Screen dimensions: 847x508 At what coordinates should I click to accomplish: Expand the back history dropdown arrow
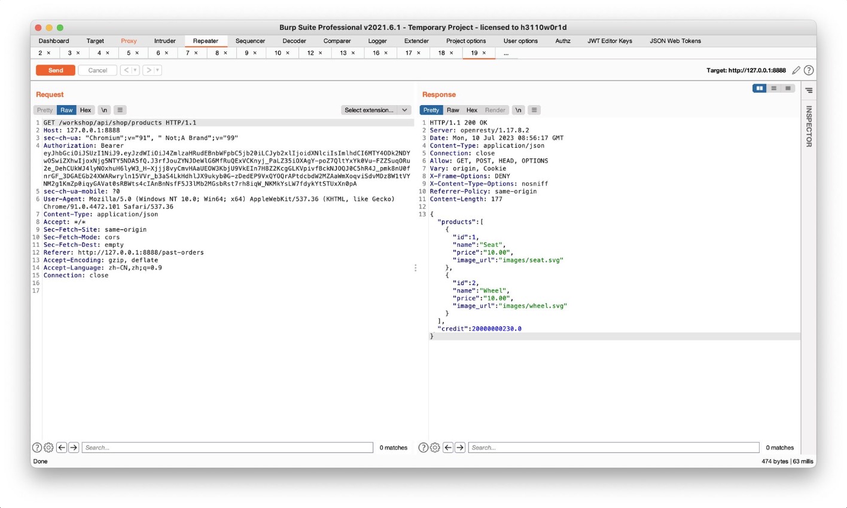(x=135, y=71)
